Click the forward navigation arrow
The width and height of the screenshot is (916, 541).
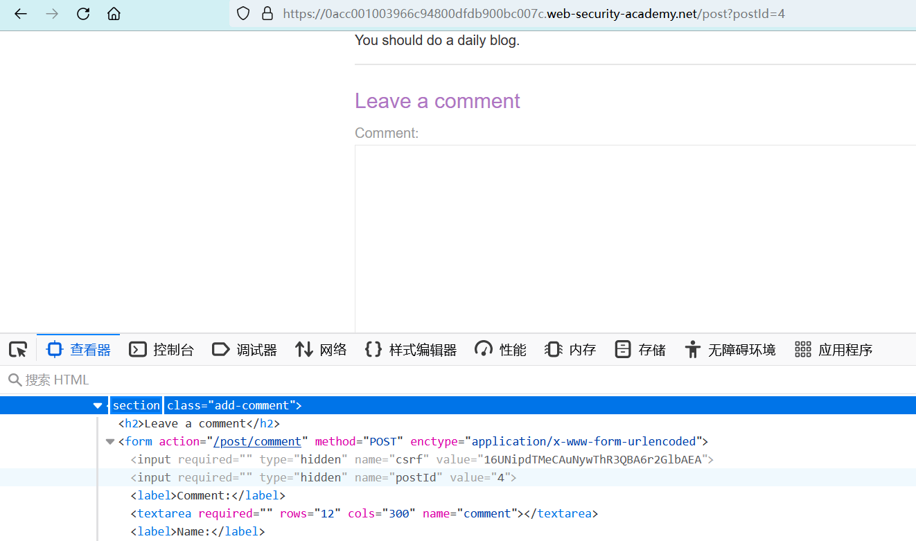coord(52,14)
